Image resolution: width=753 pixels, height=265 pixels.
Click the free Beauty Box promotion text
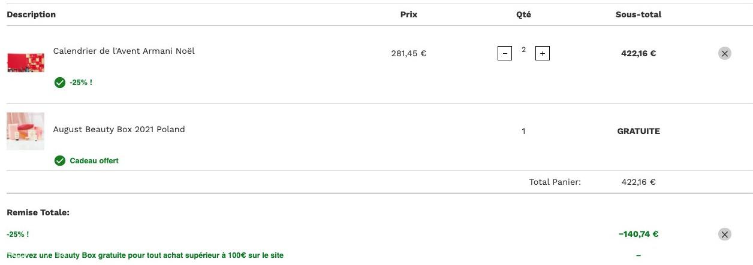145,255
